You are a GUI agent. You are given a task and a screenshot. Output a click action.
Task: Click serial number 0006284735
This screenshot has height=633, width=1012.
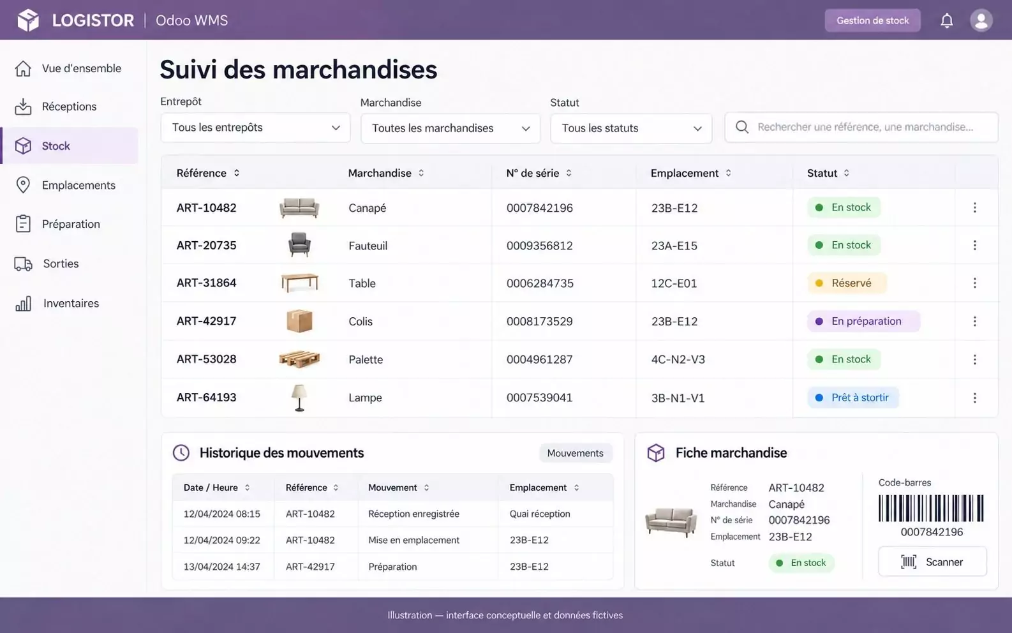540,283
